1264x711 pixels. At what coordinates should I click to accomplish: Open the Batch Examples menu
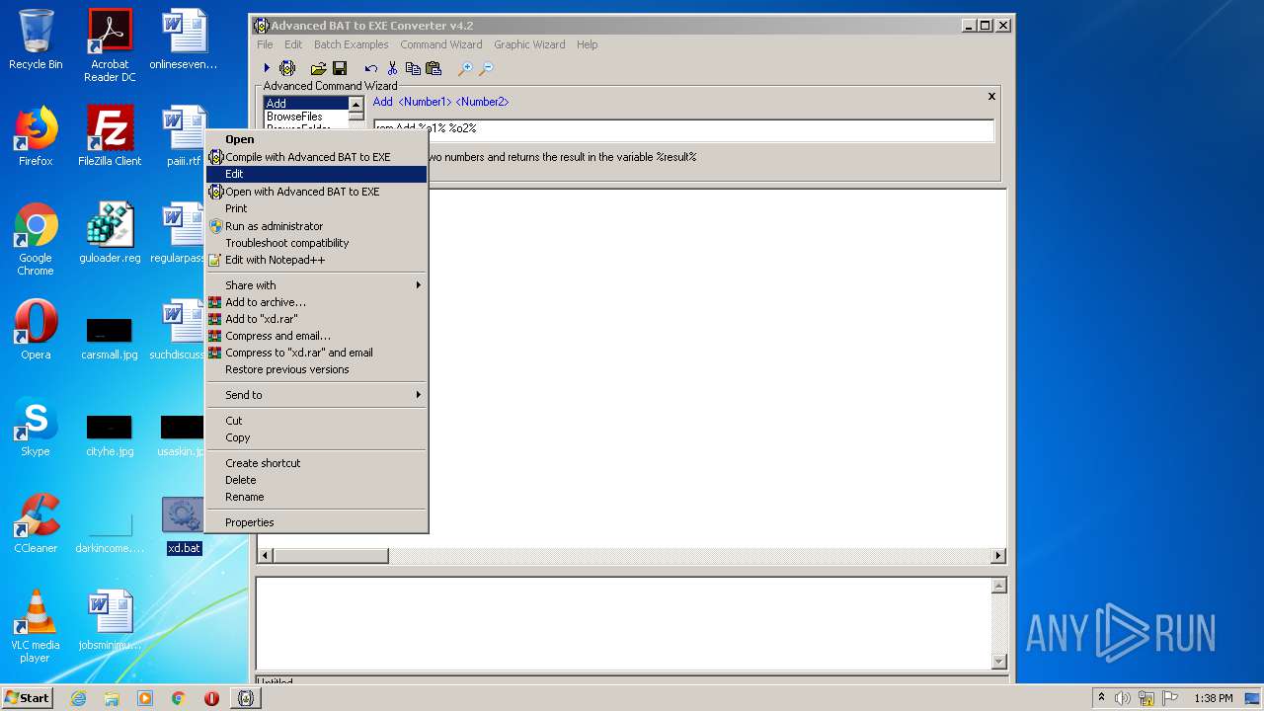351,44
